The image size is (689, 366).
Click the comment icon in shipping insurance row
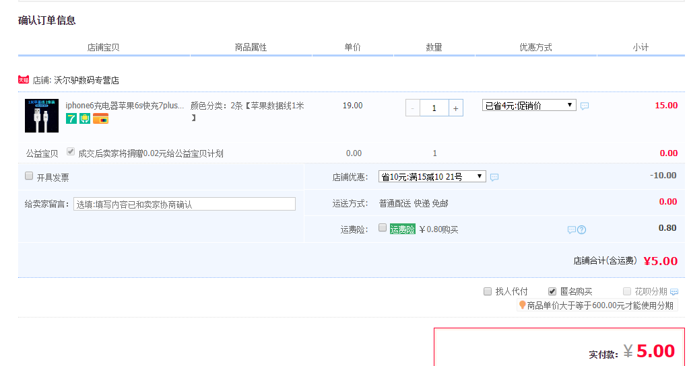point(571,230)
